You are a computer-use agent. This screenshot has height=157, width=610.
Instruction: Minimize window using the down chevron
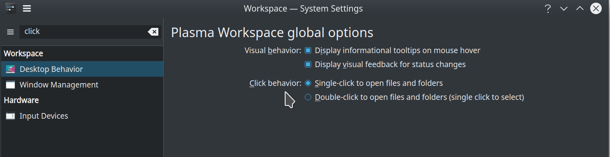pos(564,8)
